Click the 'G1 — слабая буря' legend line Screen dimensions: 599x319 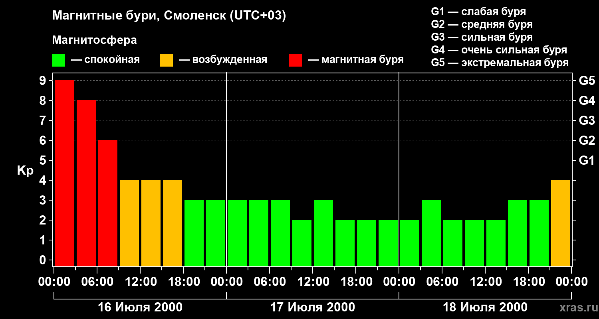click(478, 12)
